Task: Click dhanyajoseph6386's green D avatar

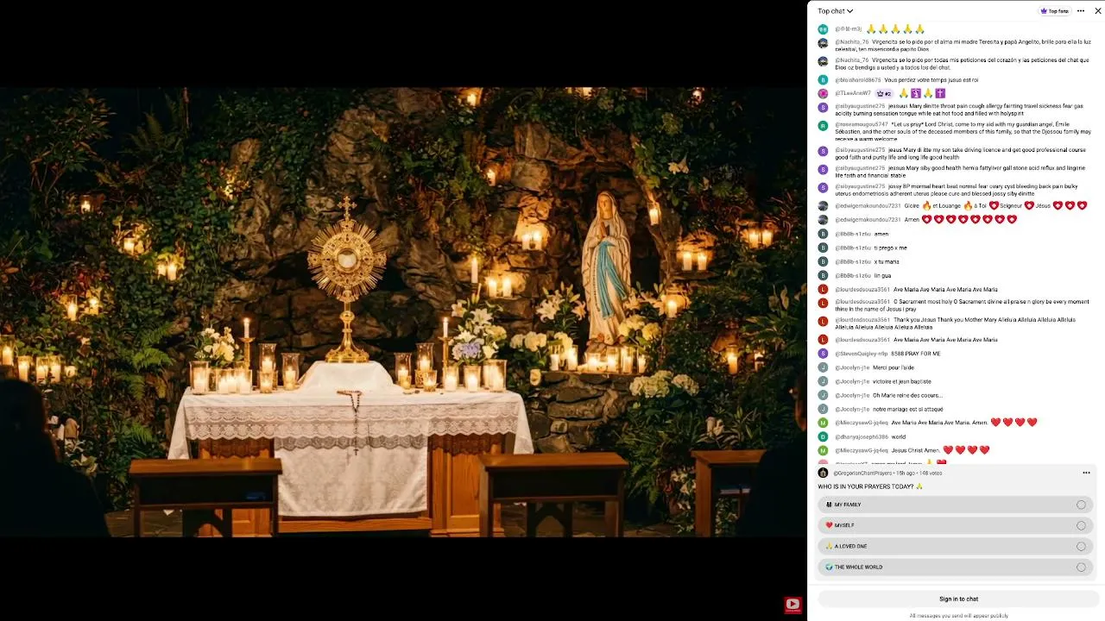Action: 823,436
